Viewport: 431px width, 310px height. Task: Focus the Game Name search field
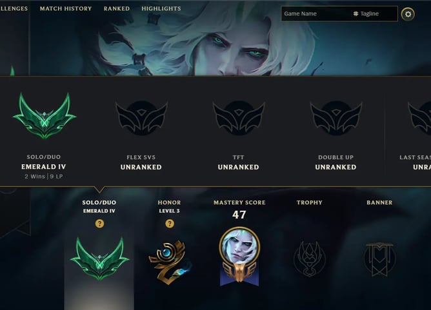point(316,14)
